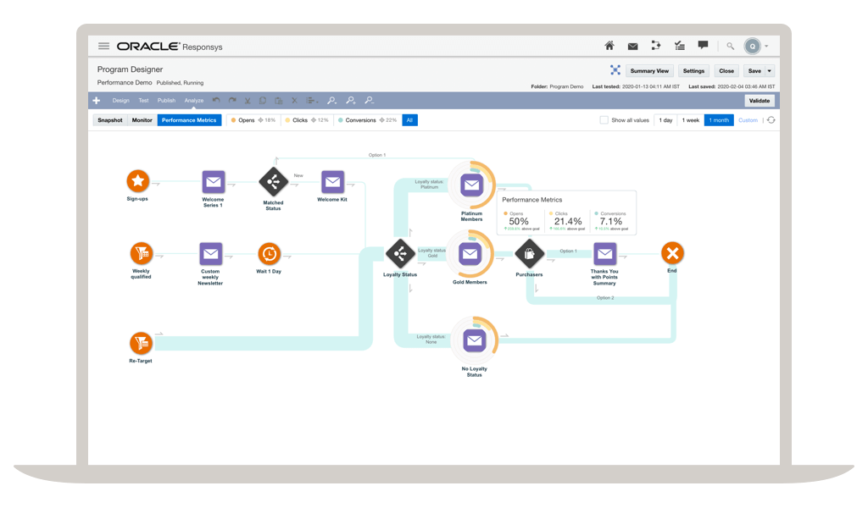The image size is (868, 508).
Task: Click the refresh metrics icon
Action: tap(771, 120)
